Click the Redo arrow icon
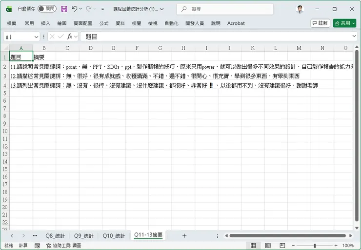 point(88,9)
